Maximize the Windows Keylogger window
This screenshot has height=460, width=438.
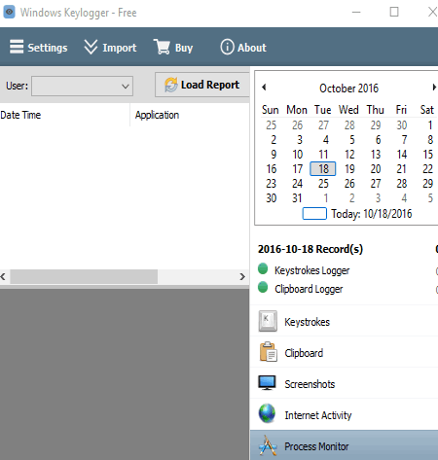pyautogui.click(x=394, y=12)
